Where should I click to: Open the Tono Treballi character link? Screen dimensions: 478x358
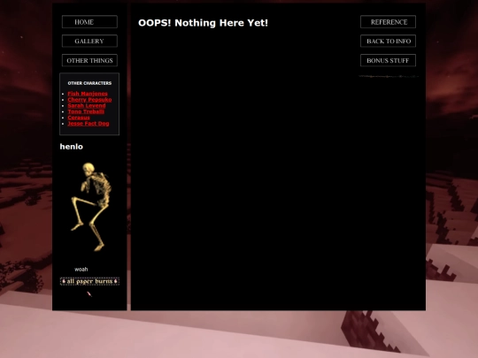pyautogui.click(x=86, y=111)
